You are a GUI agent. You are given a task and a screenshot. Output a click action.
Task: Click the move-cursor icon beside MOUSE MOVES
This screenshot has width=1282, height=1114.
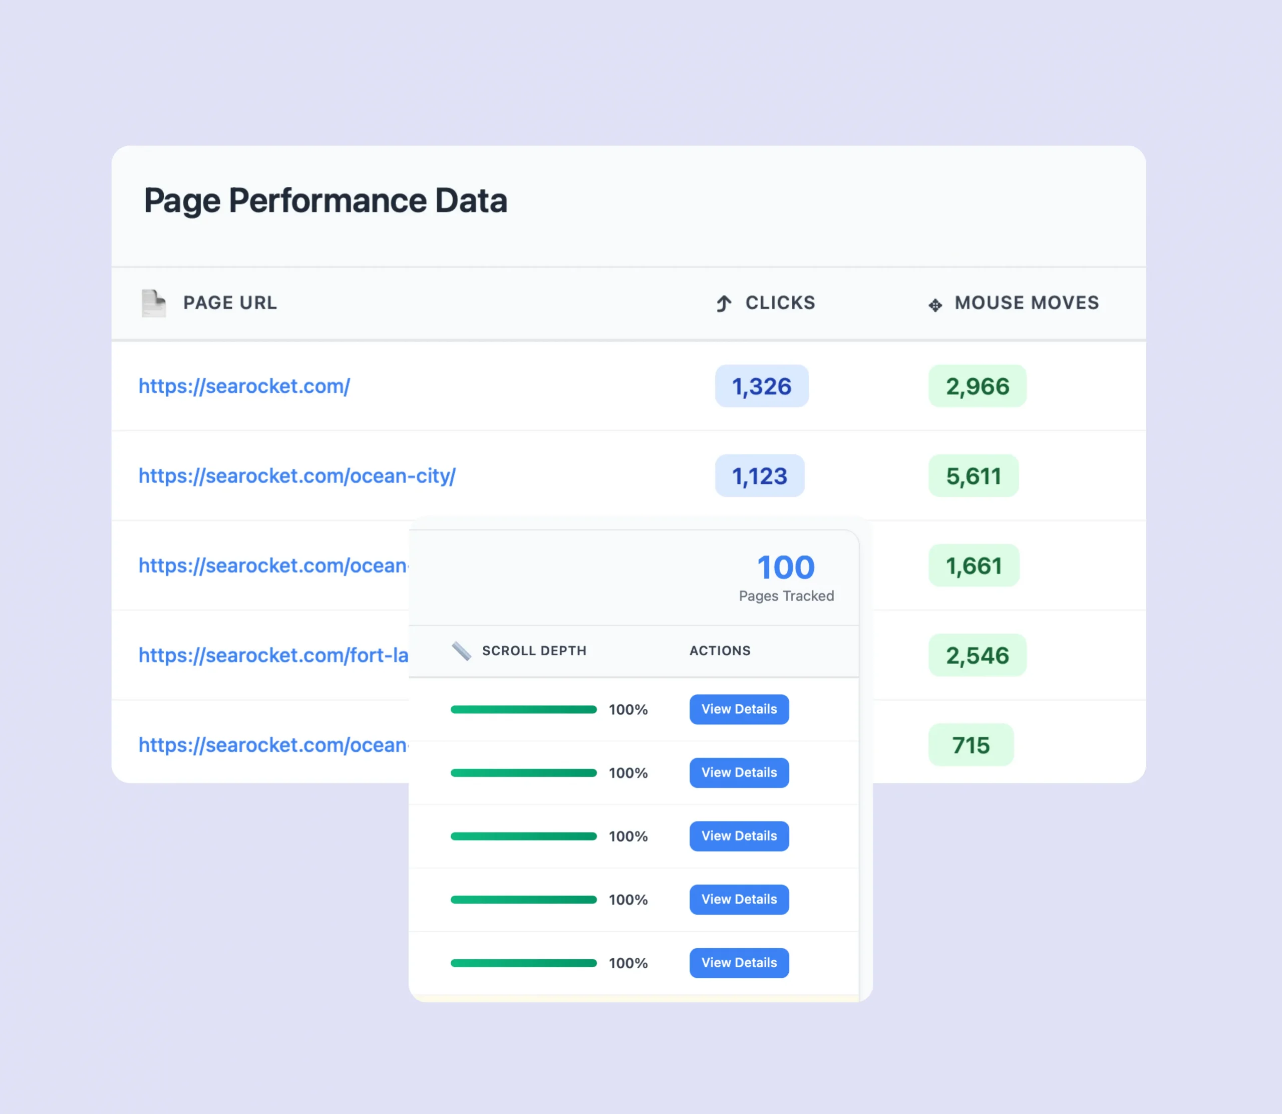click(934, 305)
